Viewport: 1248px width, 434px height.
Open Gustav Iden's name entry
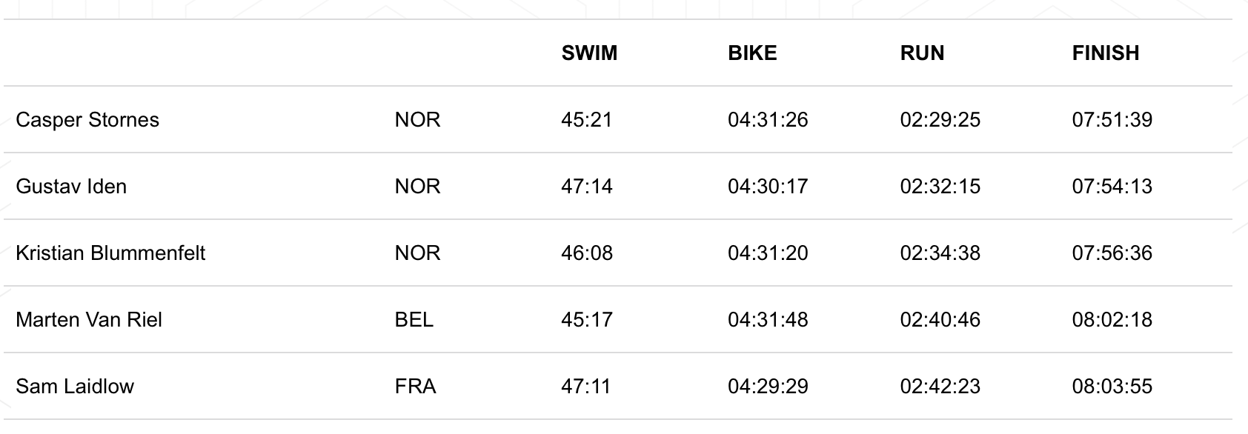coord(71,186)
